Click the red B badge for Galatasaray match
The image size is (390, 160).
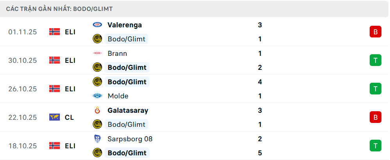375,117
